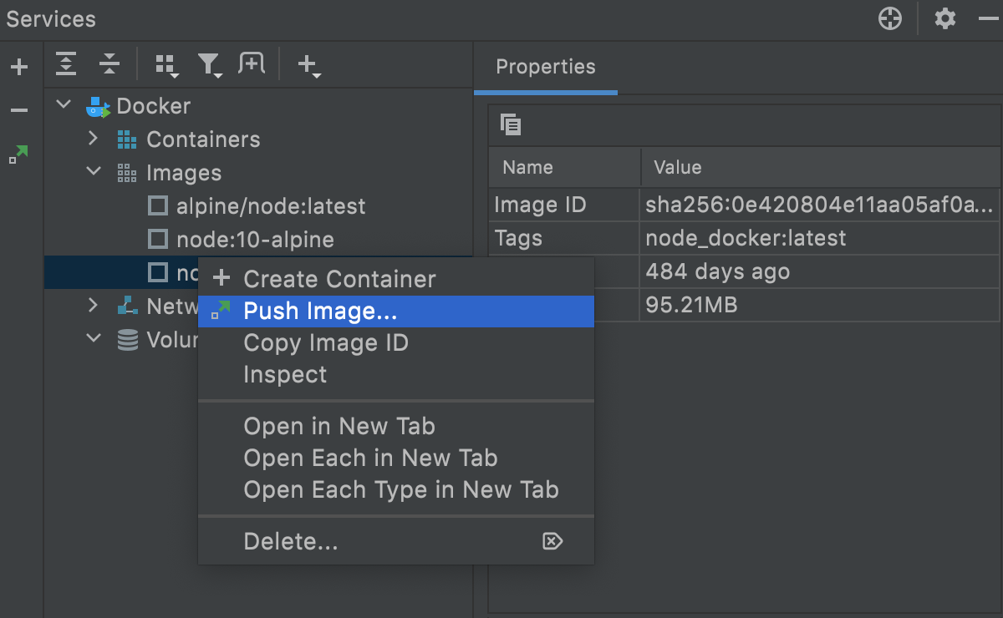This screenshot has width=1003, height=618.
Task: Choose Open Each Type in New Tab
Action: point(396,489)
